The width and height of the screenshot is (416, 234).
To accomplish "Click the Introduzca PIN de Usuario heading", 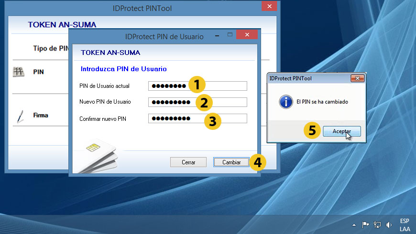I will point(124,69).
